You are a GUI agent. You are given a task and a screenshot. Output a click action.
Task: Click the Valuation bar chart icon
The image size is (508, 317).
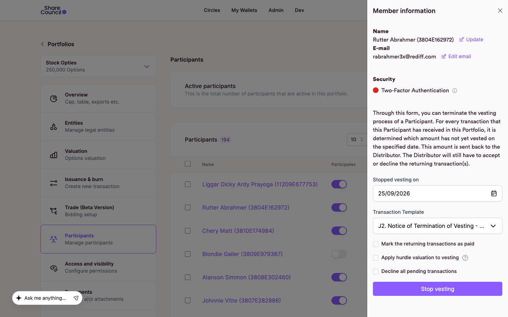click(x=54, y=155)
